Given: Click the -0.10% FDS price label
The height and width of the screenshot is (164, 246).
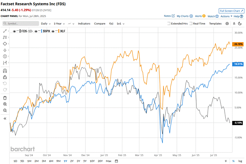Looking at the screenshot, I should (238, 123).
